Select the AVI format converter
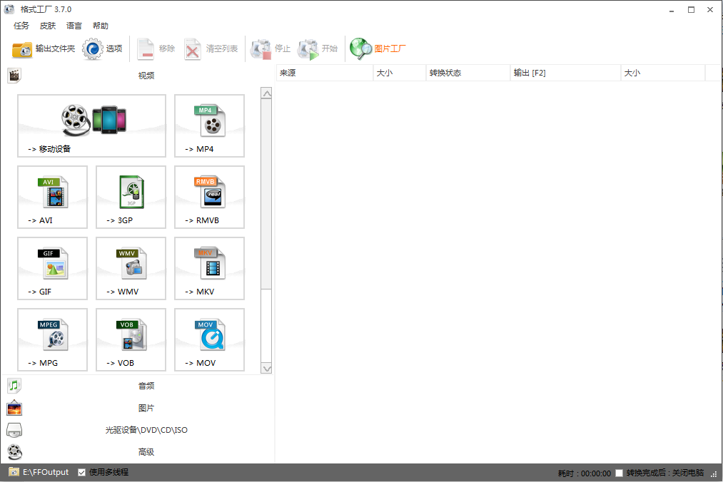 (52, 198)
